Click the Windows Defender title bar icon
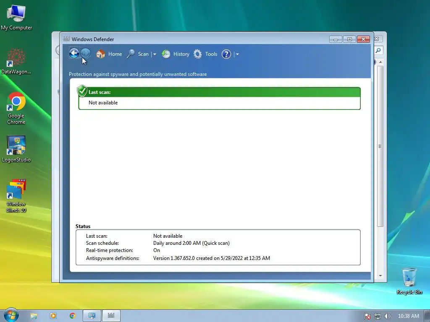Screen dimensions: 430x322 click(66, 39)
